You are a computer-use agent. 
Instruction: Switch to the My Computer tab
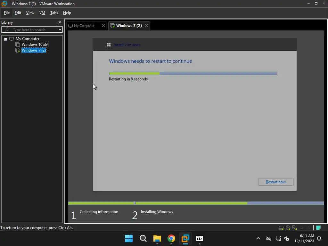(x=84, y=26)
